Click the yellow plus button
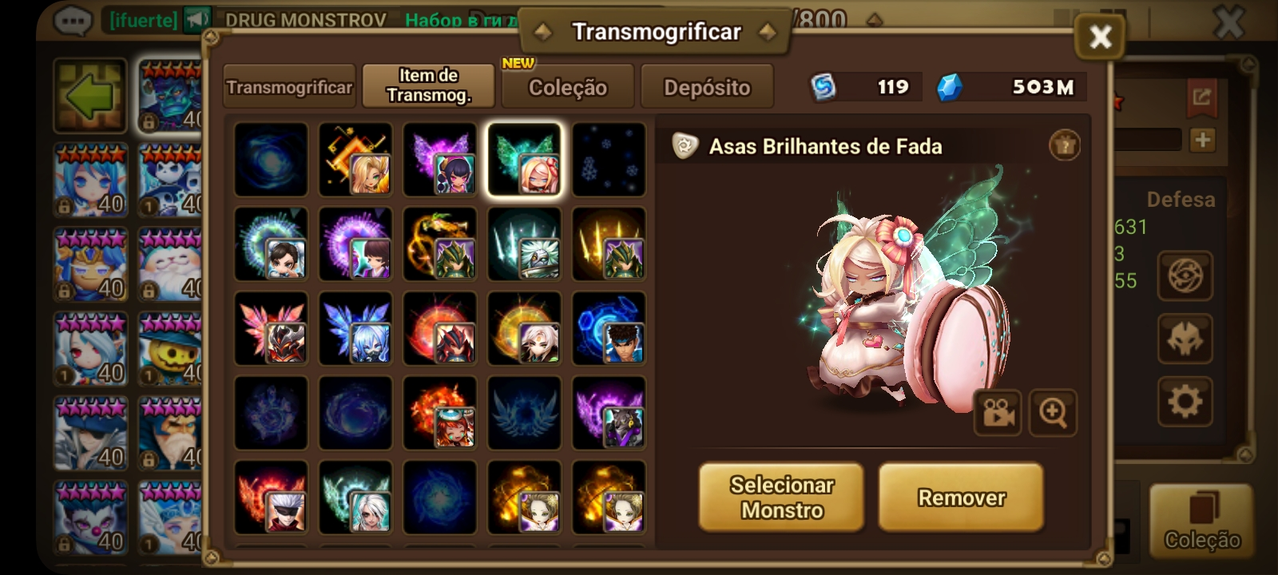The image size is (1278, 575). coord(1202,140)
